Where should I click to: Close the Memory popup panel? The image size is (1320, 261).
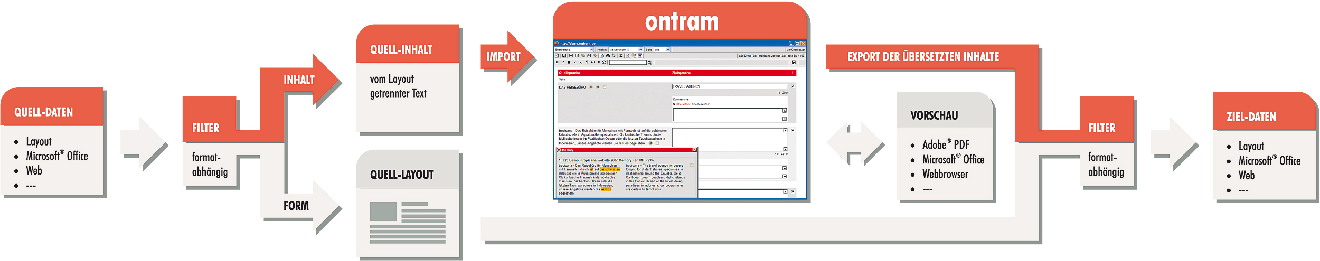click(694, 150)
